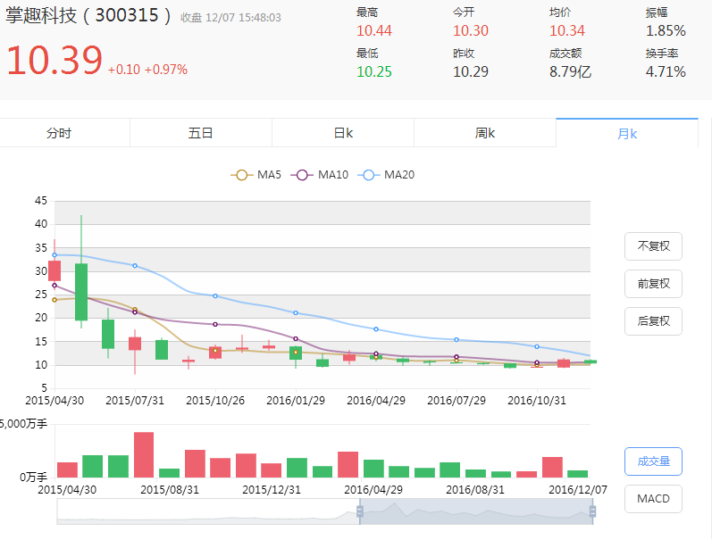Screen dimensions: 712x540
Task: Click the first red candlestick at 2015/04/30
Action: click(x=54, y=270)
